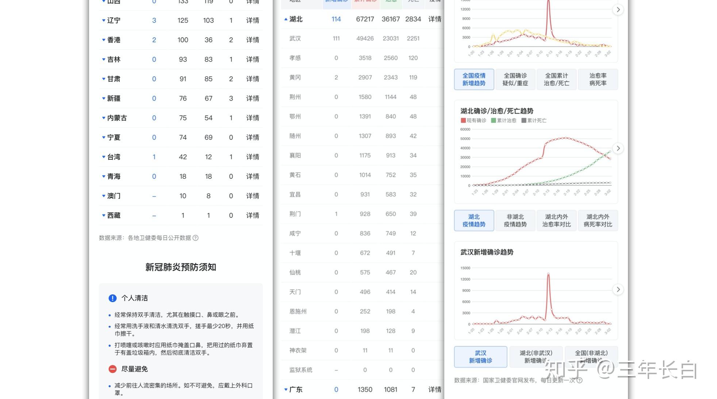The width and height of the screenshot is (717, 399).
Task: Open 详情 for 湖北
Action: [x=435, y=19]
